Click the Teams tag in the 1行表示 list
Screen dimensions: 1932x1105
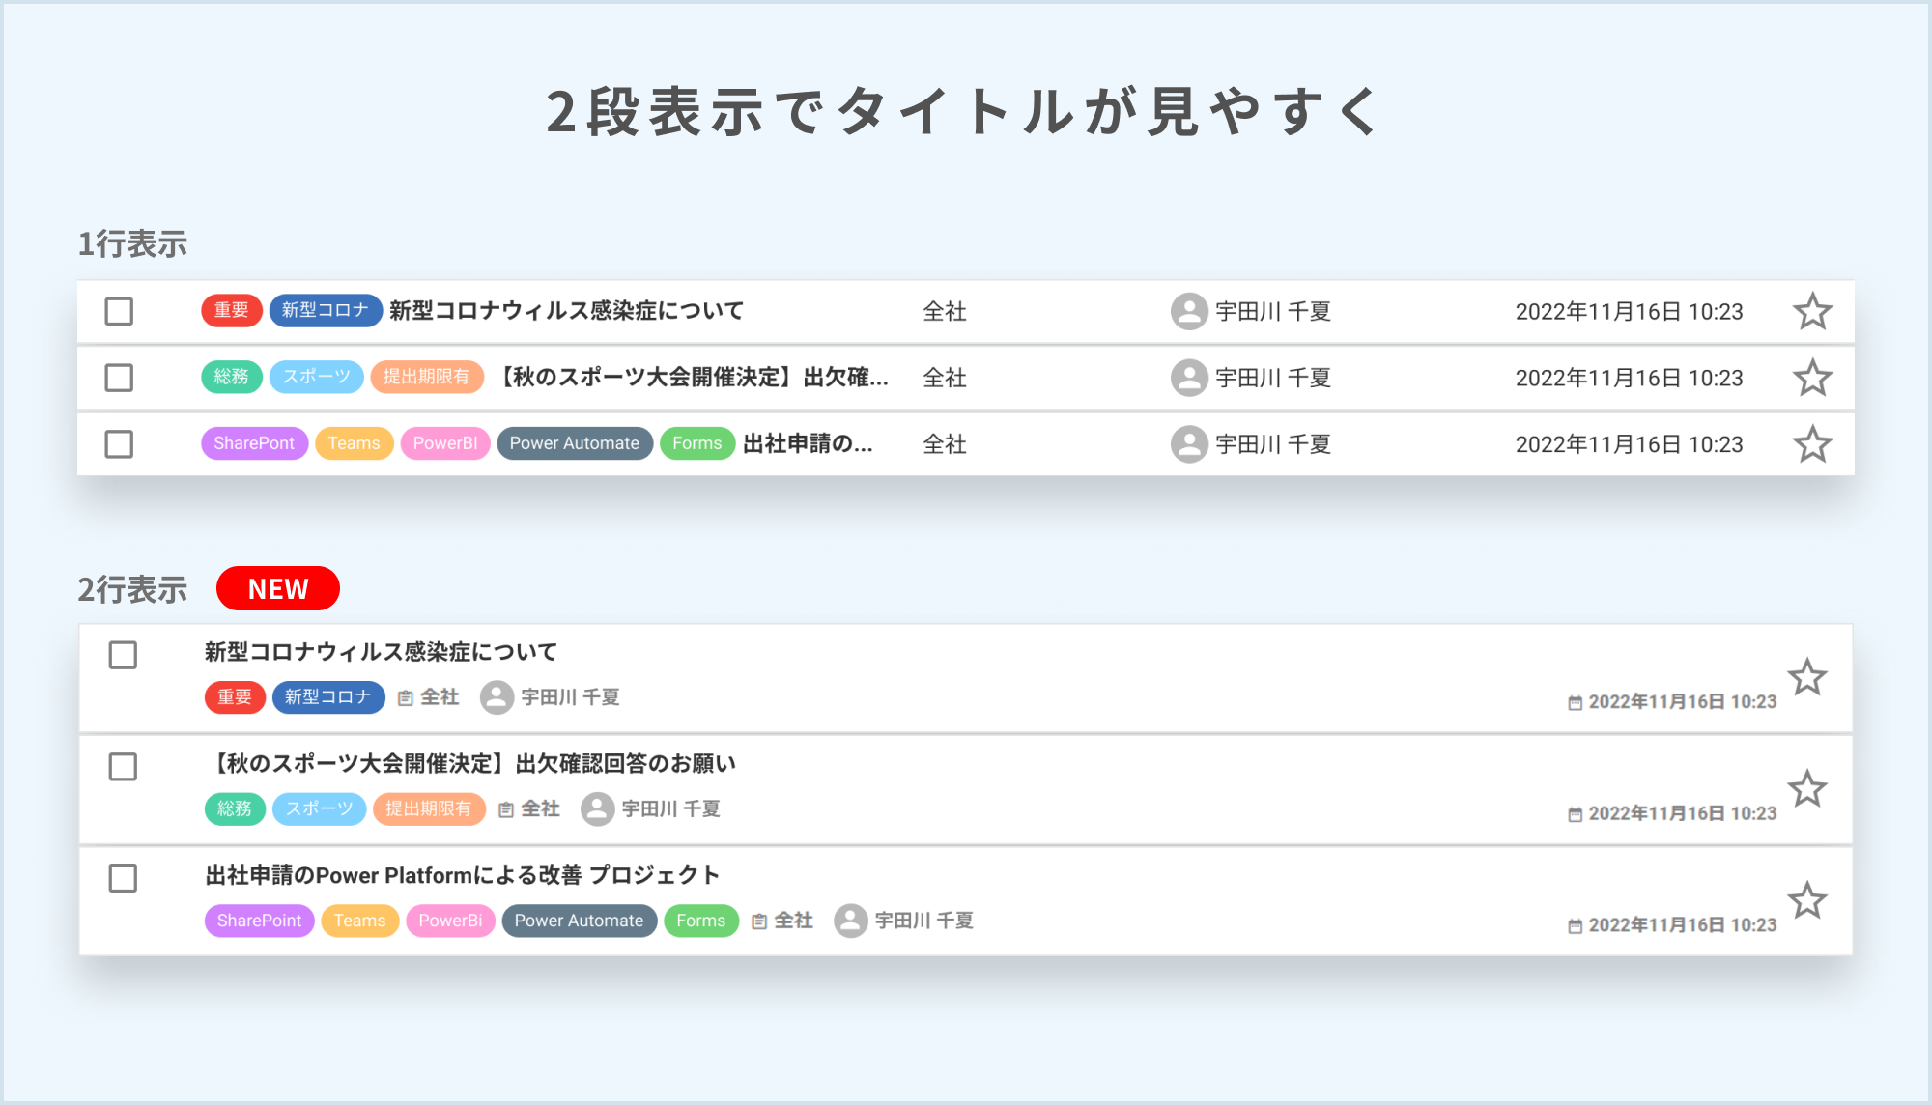pos(355,443)
